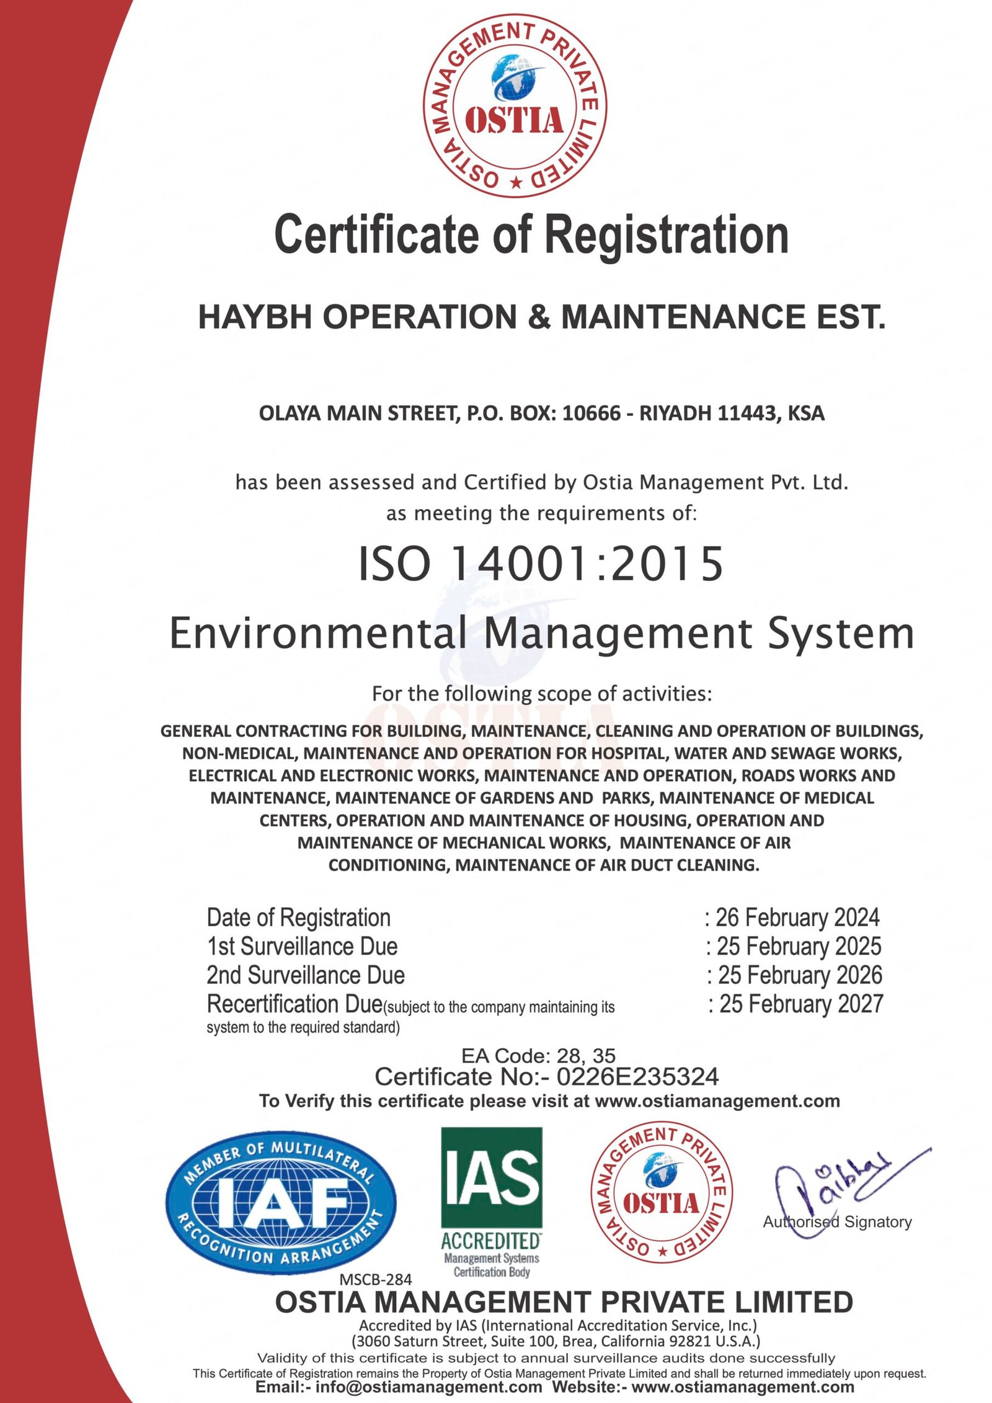Viewport: 992px width, 1403px height.
Task: Click the 'Authorised Signatory' caption
Action: point(838,1222)
